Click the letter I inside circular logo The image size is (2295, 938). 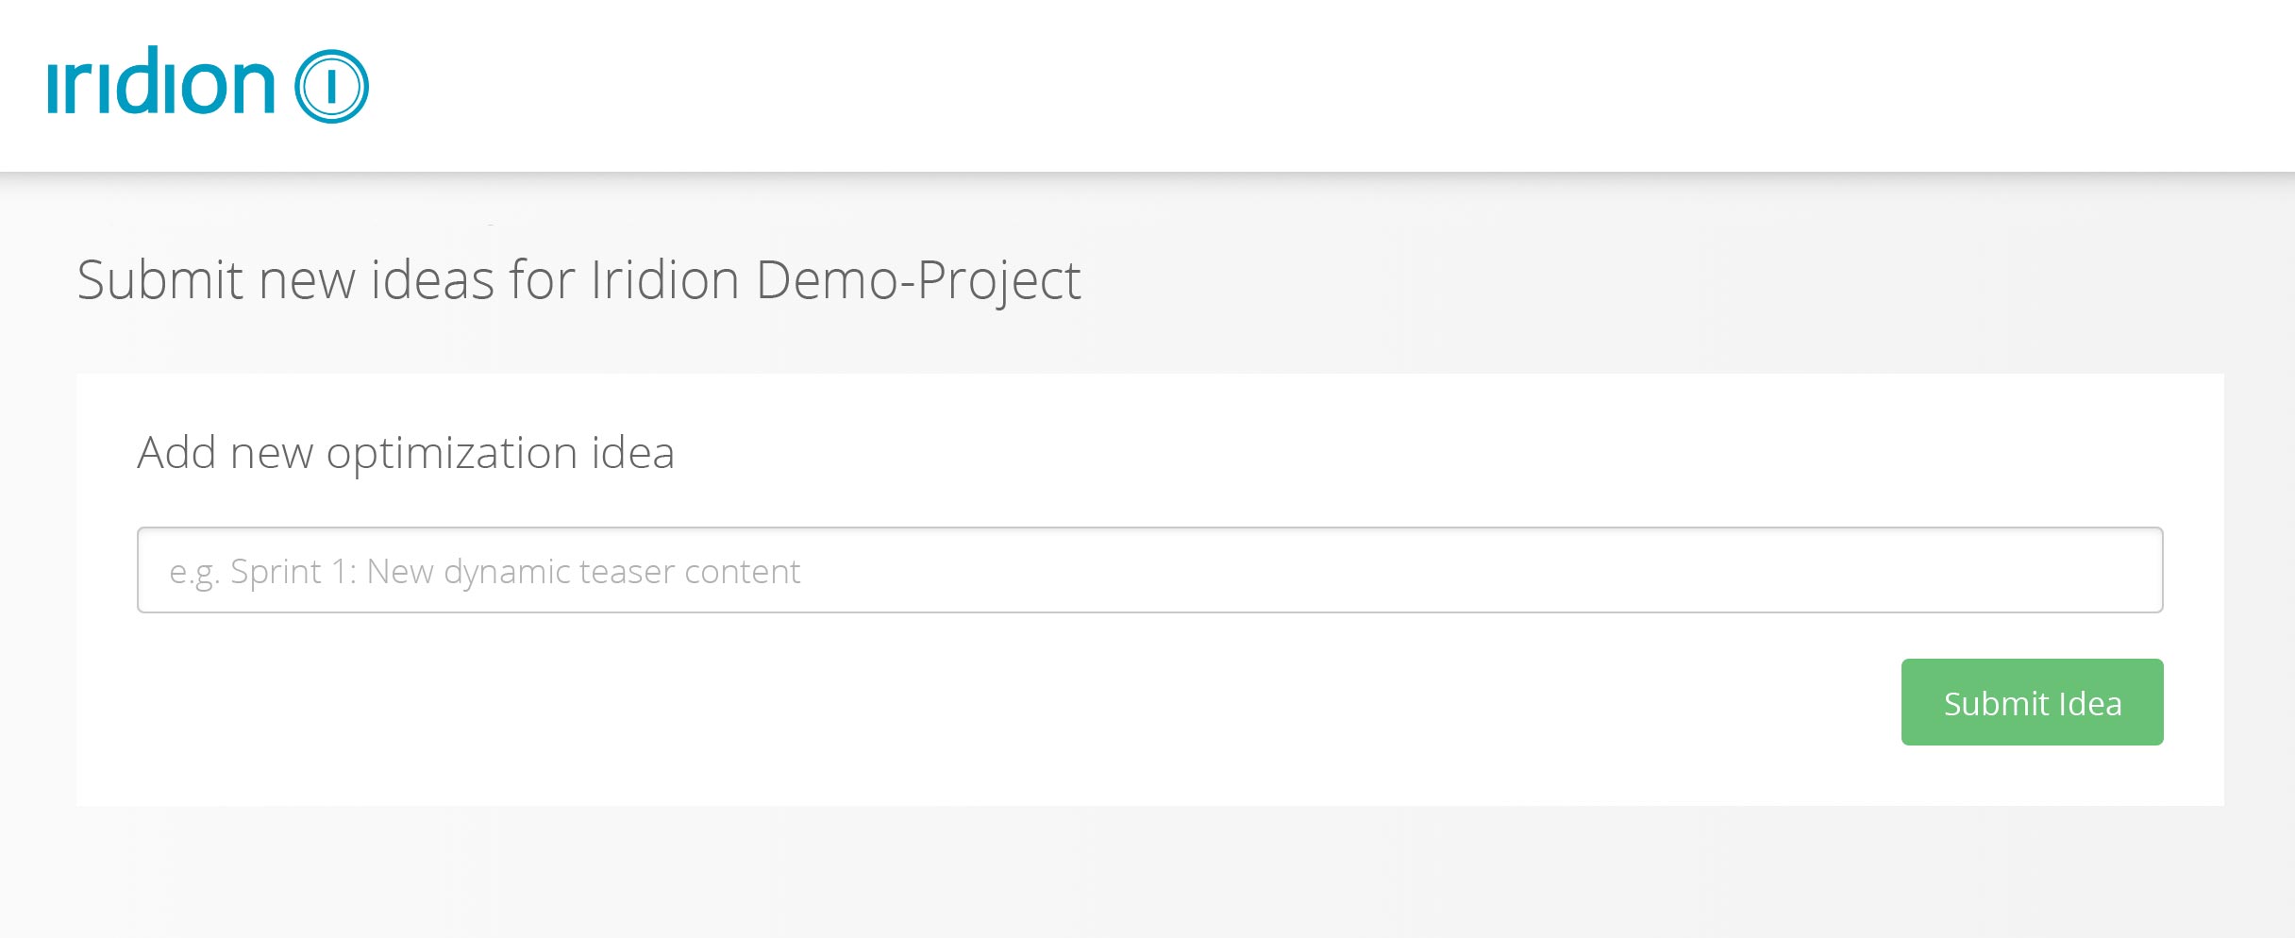pos(331,87)
